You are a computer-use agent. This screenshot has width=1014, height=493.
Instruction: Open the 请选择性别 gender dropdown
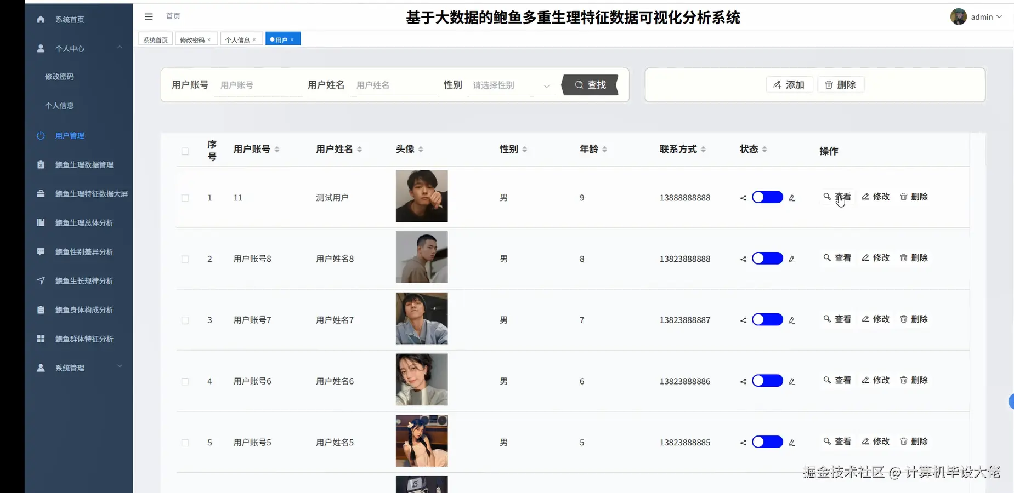(x=509, y=85)
